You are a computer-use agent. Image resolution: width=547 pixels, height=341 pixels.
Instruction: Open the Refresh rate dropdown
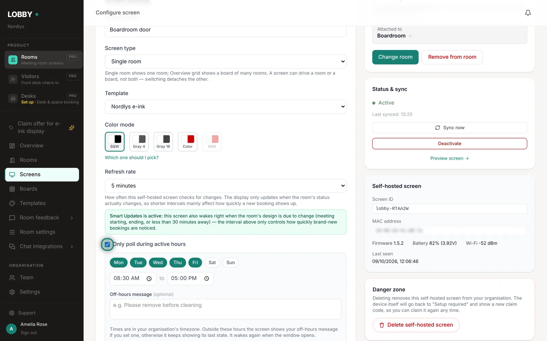pyautogui.click(x=225, y=186)
